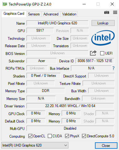Click the BIOS export share icon
This screenshot has height=150, width=119.
93,53
